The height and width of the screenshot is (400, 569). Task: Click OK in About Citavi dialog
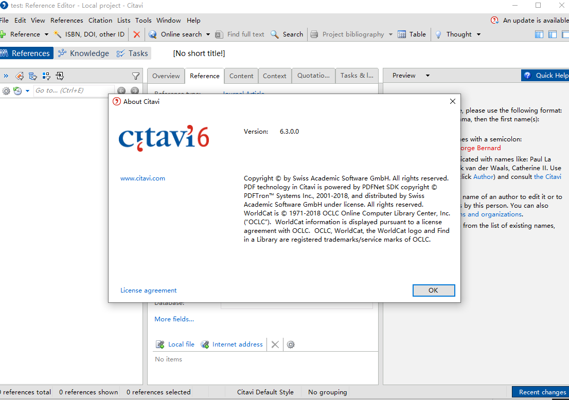pos(434,290)
